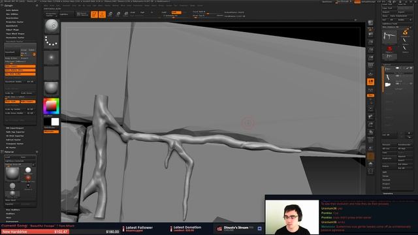This screenshot has width=418, height=235.
Task: Click the Quick Sketch icon in top shelf
Action: 82,14
